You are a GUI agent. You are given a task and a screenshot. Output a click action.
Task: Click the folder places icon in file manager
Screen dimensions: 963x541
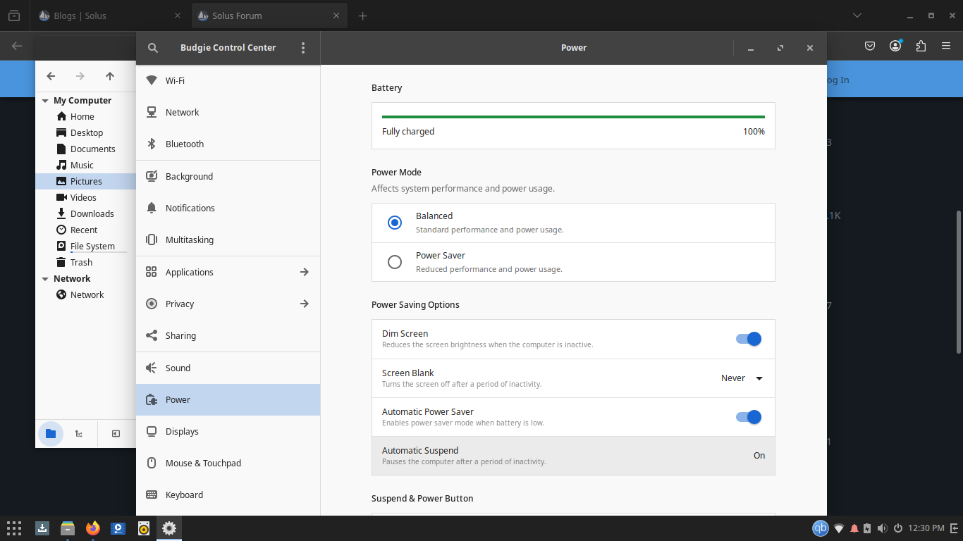[x=51, y=434]
